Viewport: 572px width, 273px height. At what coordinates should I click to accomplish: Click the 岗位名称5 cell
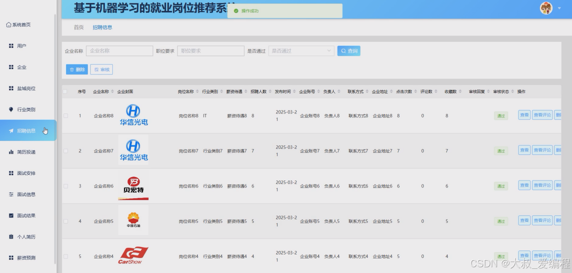click(188, 221)
